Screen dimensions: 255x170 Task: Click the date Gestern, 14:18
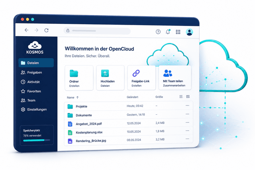136,115
